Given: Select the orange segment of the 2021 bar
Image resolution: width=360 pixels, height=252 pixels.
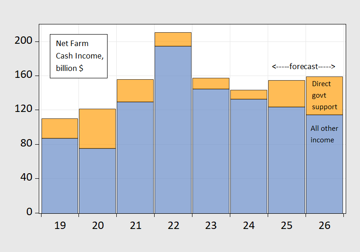Looking at the screenshot, I should click(135, 90).
